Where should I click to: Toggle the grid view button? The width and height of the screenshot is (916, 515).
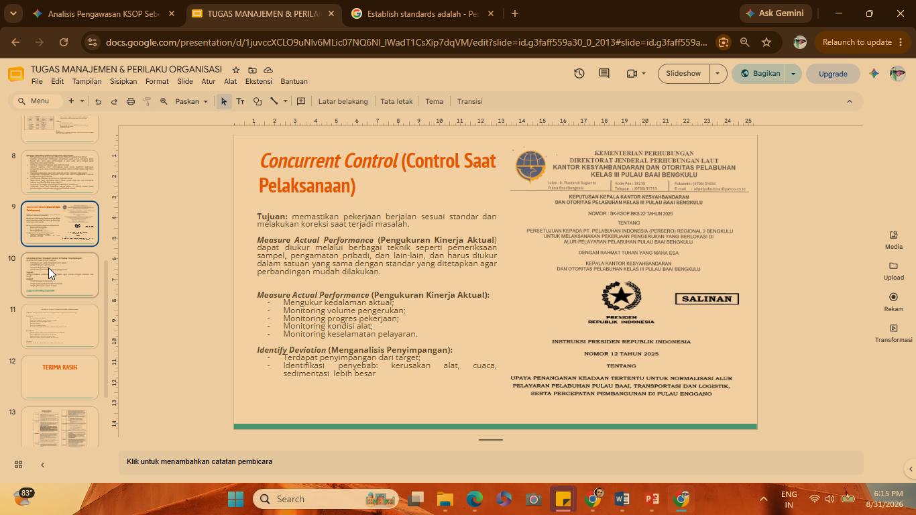pyautogui.click(x=19, y=465)
